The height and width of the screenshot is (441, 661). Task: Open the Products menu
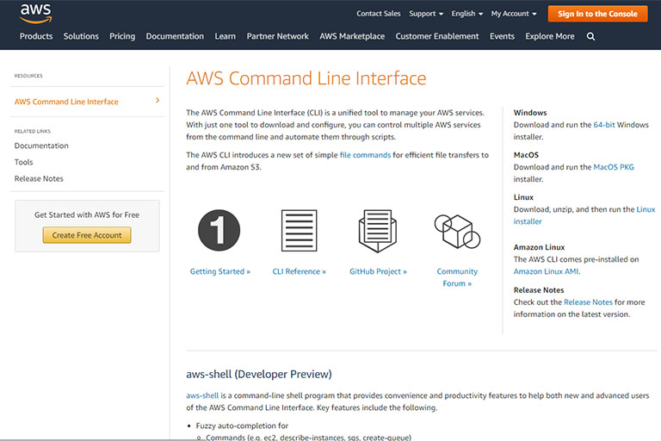point(36,36)
